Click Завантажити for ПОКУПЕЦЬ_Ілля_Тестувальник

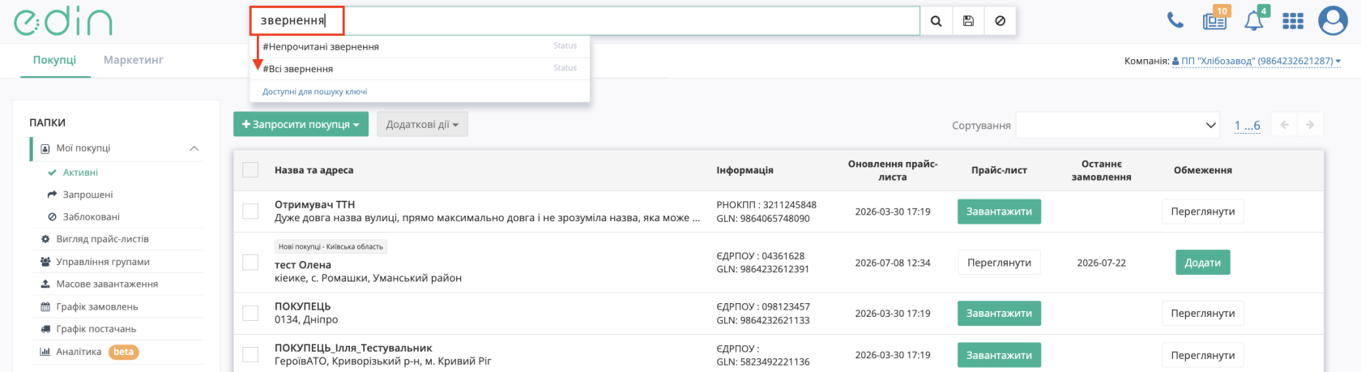point(999,355)
